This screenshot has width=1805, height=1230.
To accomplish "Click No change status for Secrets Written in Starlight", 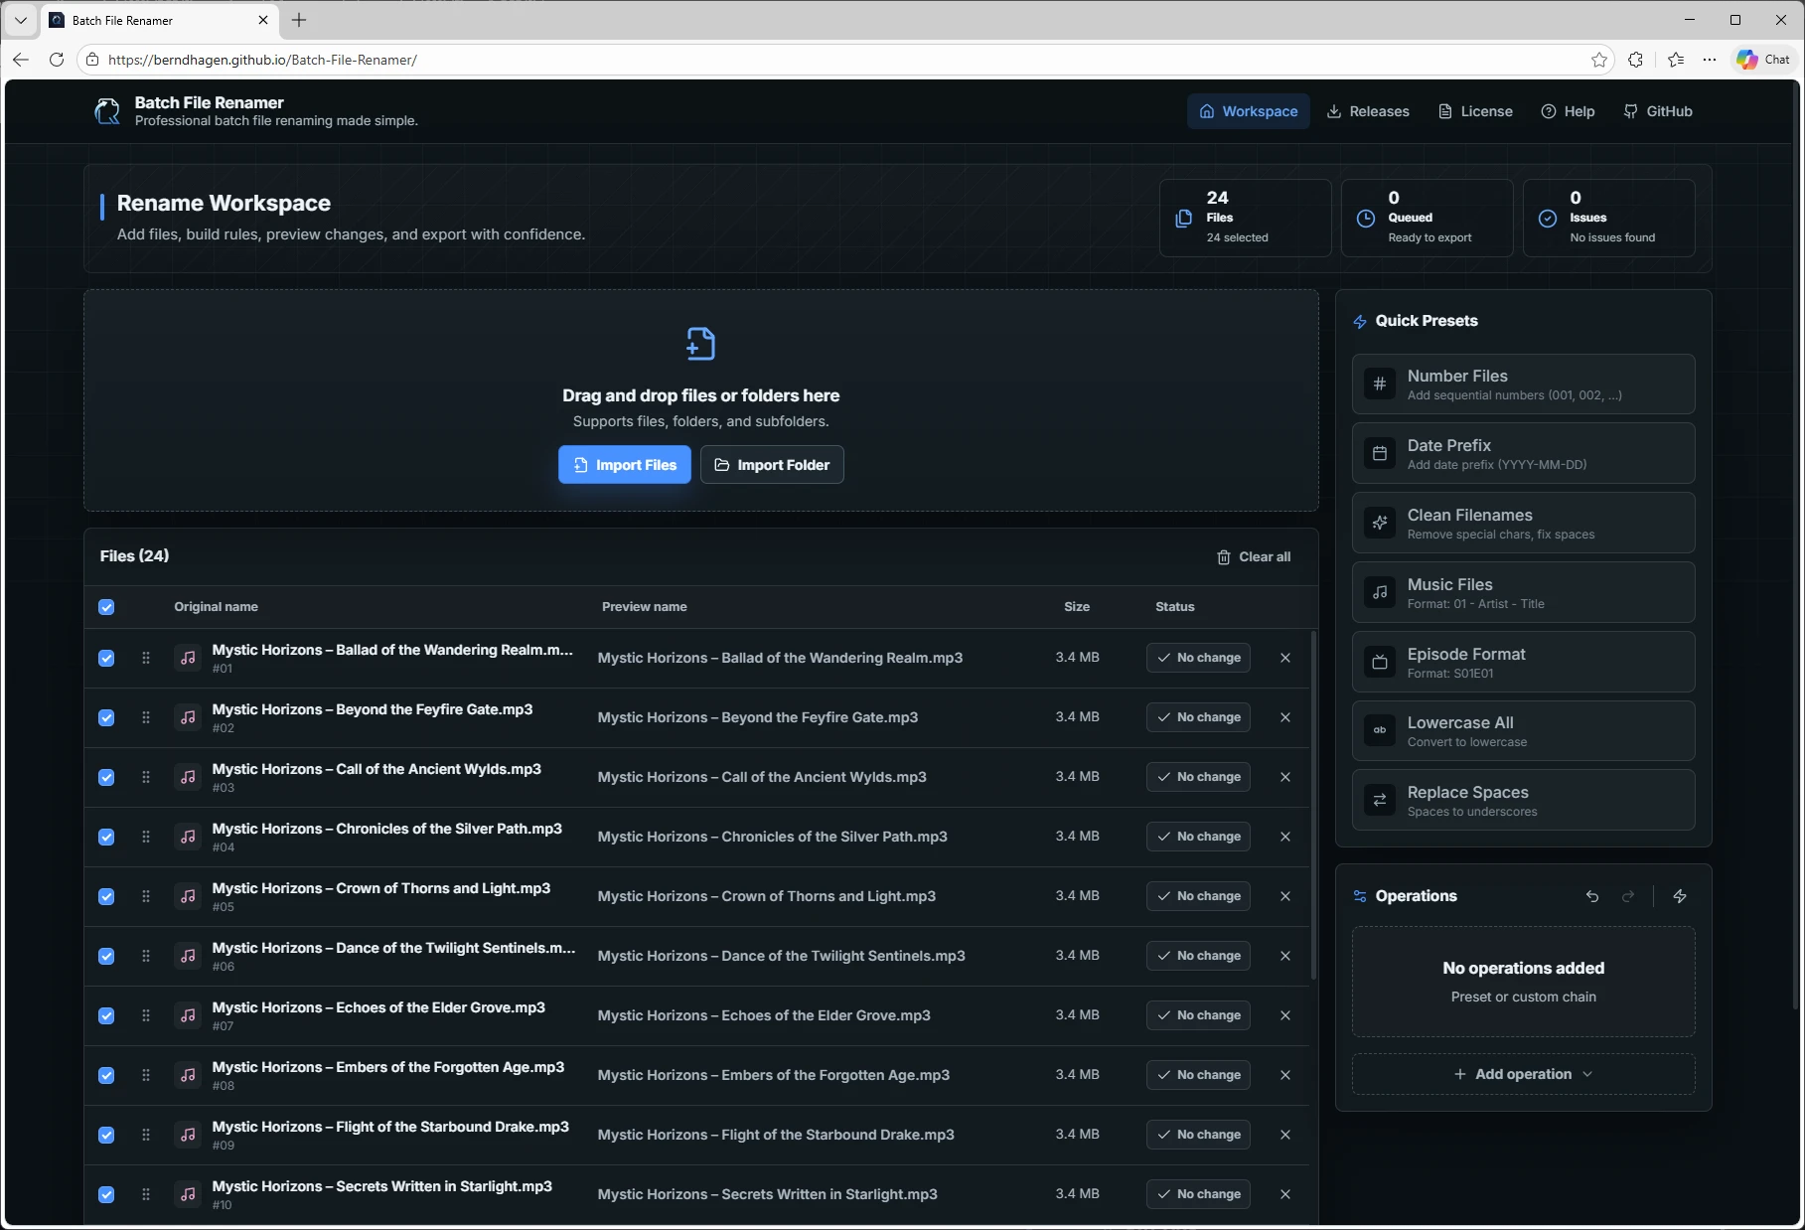I will [x=1198, y=1194].
